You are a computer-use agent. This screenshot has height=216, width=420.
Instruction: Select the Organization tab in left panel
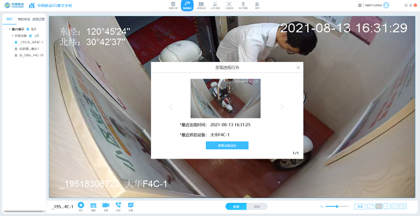(9, 19)
